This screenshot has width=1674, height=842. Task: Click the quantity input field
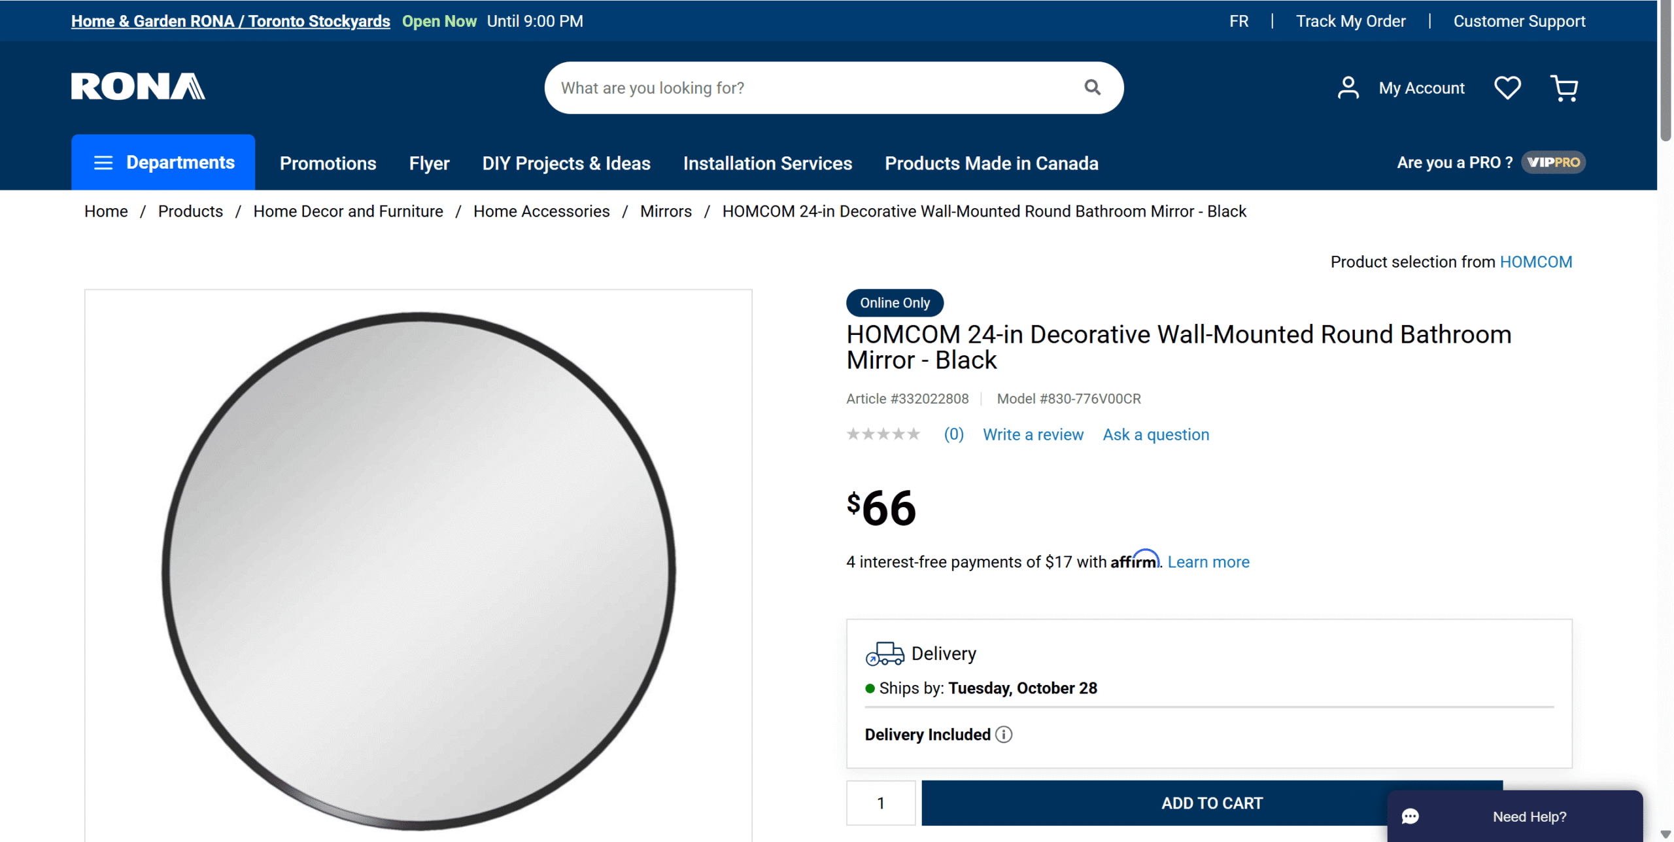(x=880, y=803)
